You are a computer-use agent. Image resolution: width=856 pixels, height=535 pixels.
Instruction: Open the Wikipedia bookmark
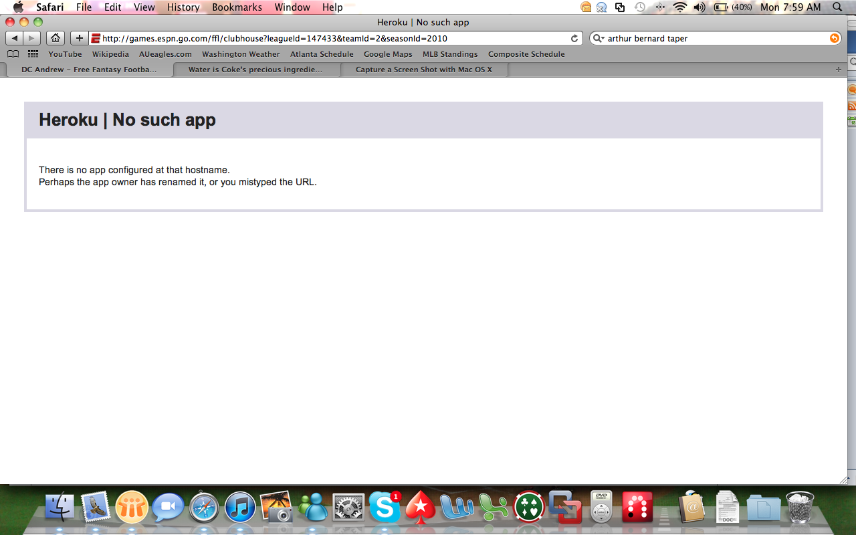coord(110,54)
